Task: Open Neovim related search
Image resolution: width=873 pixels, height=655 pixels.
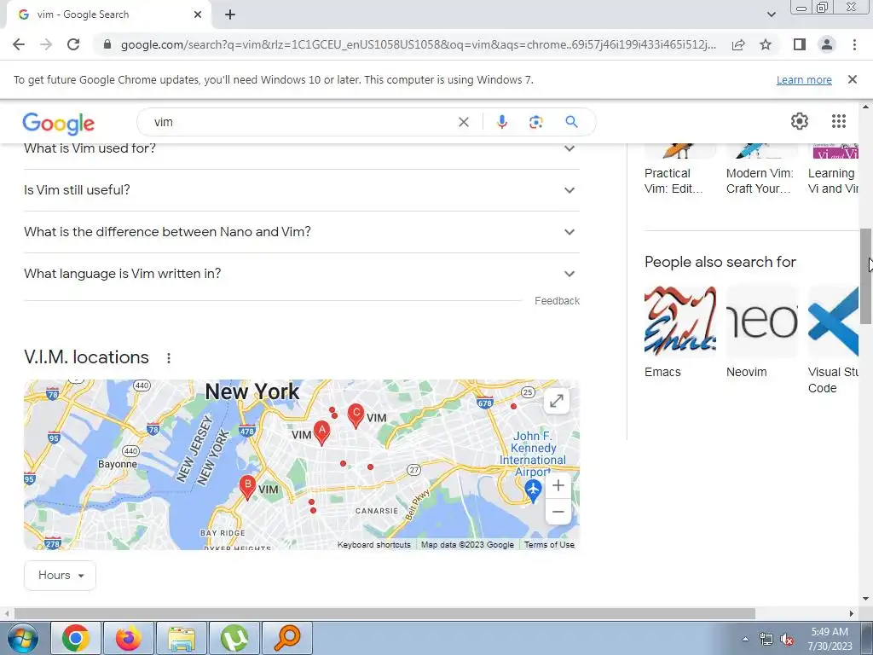Action: point(762,332)
